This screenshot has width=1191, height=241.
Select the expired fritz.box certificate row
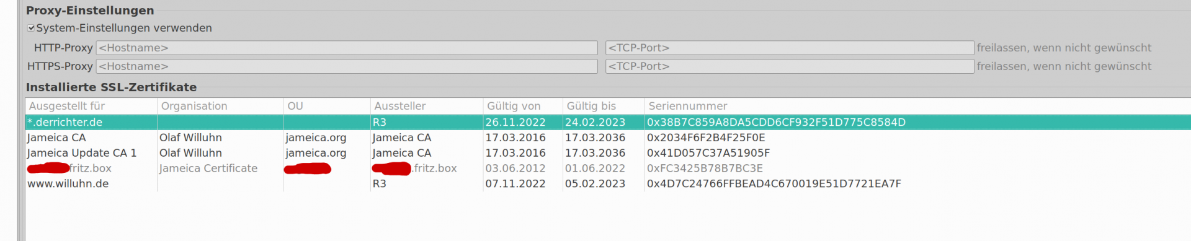tap(608, 169)
